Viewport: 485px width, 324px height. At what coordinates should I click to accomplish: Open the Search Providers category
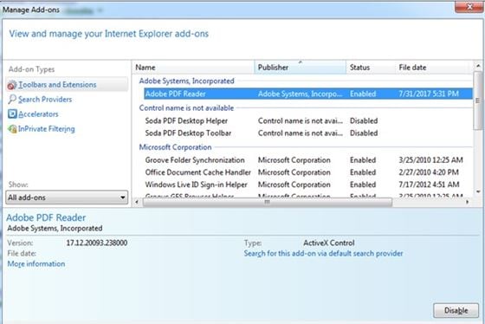click(x=45, y=100)
